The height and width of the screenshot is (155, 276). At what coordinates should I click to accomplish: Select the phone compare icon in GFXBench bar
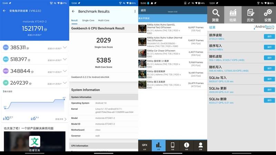[172, 146]
